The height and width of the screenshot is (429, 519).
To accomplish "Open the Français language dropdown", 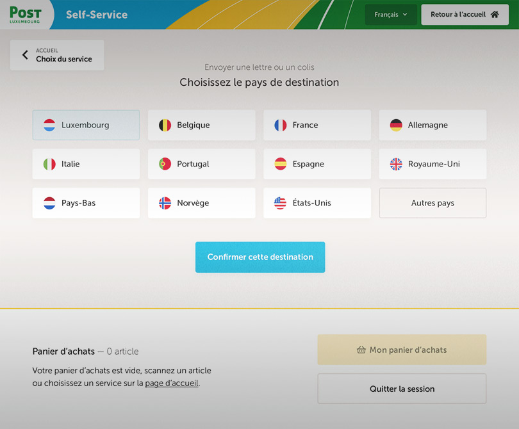I will pyautogui.click(x=391, y=15).
